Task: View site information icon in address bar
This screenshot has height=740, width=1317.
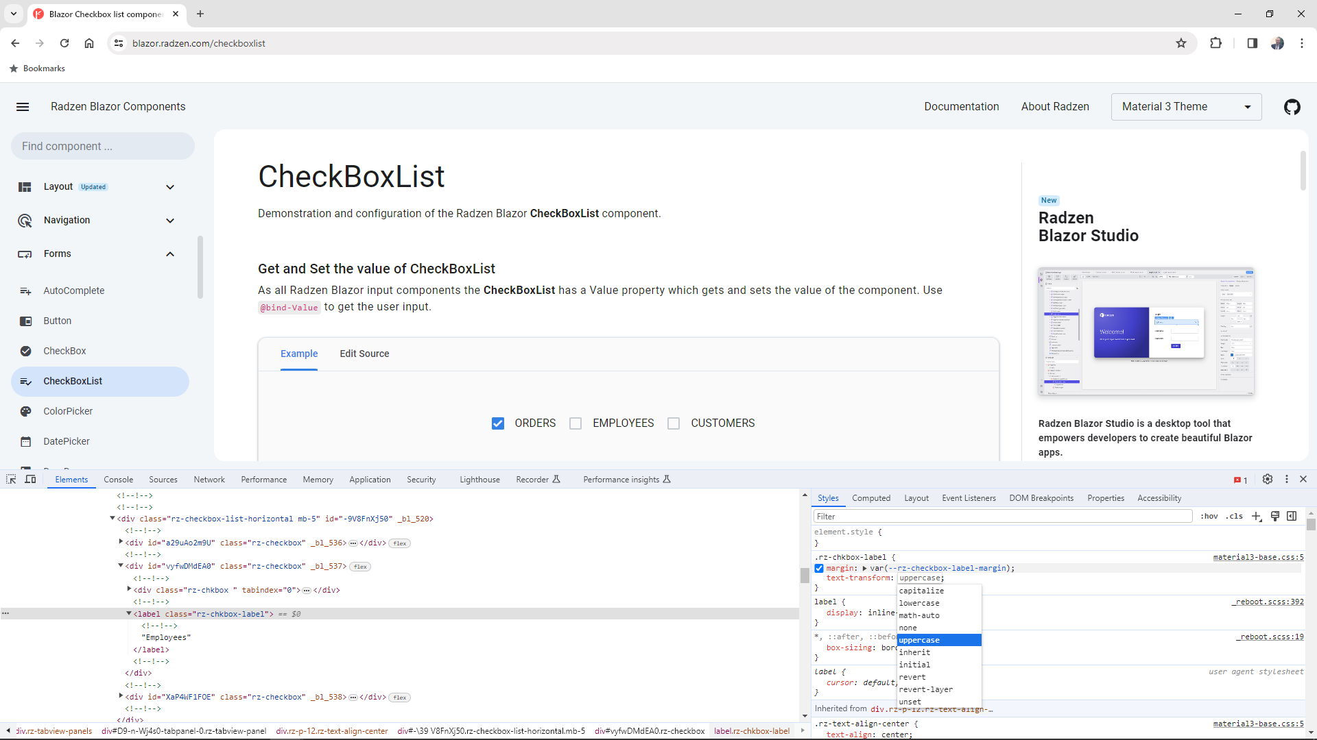Action: pos(119,43)
